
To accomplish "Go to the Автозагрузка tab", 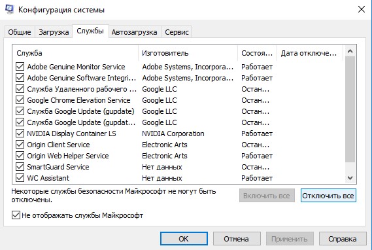I will coord(134,32).
